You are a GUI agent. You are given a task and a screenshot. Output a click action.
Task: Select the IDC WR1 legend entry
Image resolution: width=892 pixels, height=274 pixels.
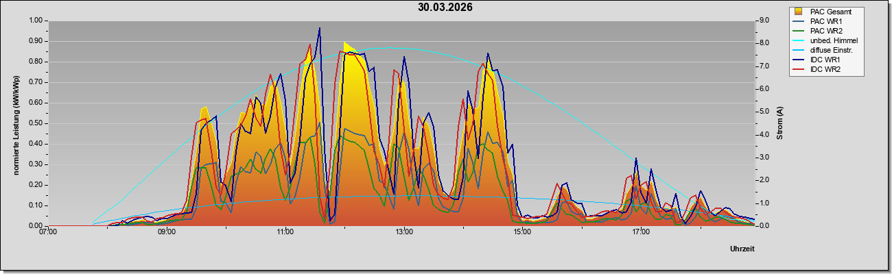pos(825,60)
